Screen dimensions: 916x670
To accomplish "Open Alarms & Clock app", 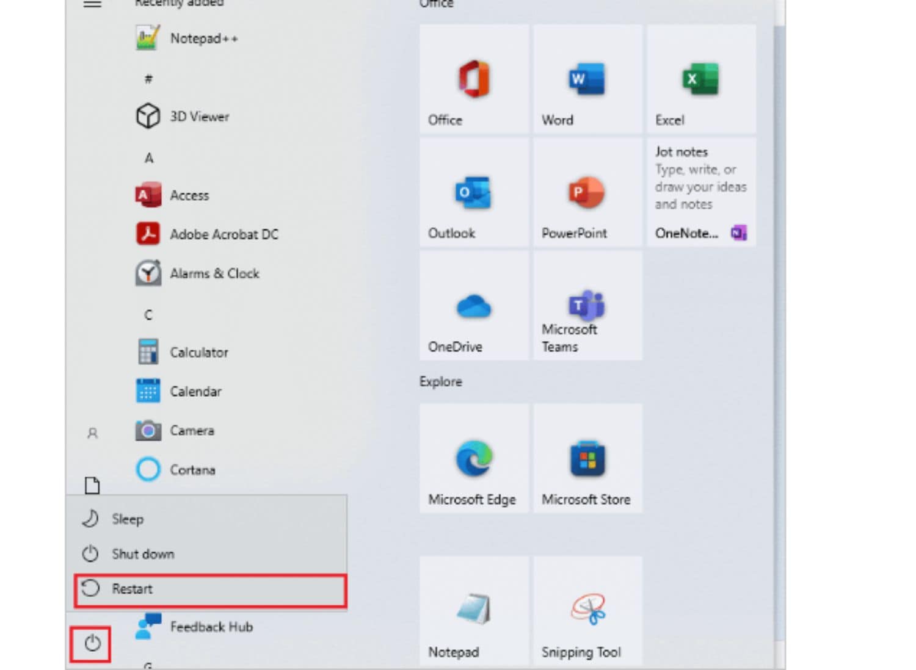I will click(197, 273).
